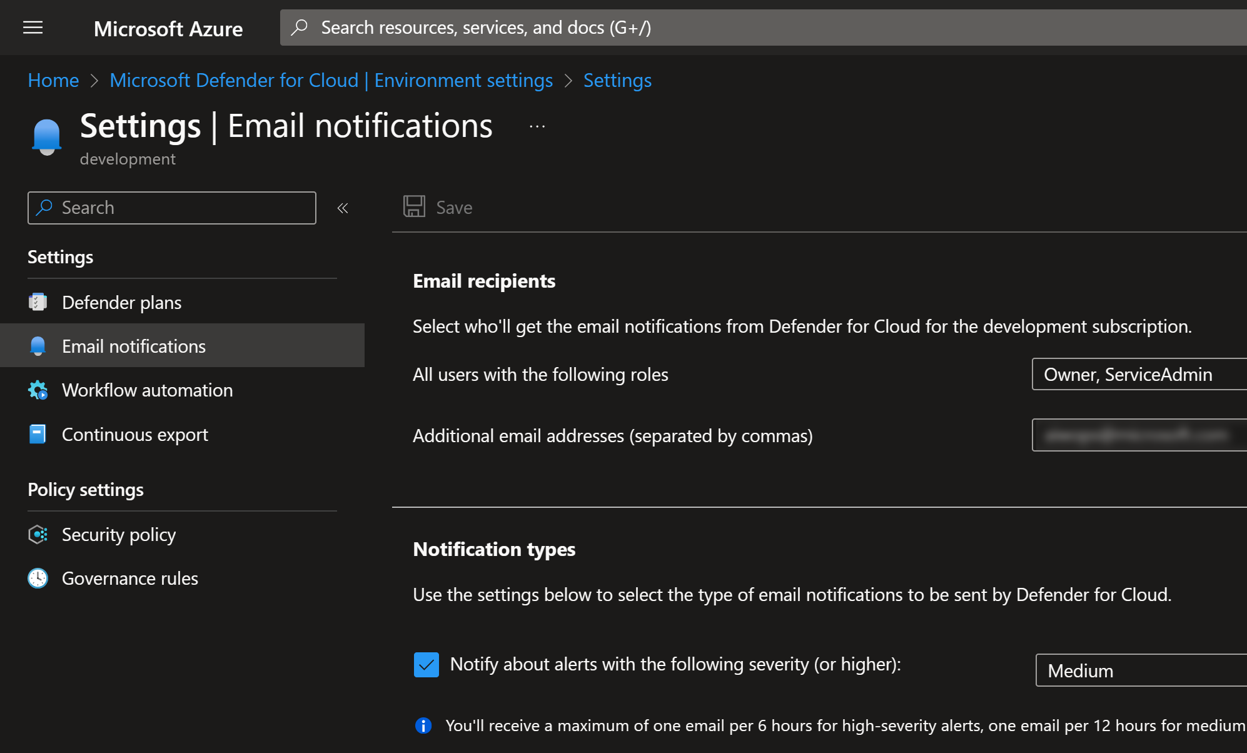Click the Governance rules clock icon
The image size is (1247, 753).
(x=38, y=578)
